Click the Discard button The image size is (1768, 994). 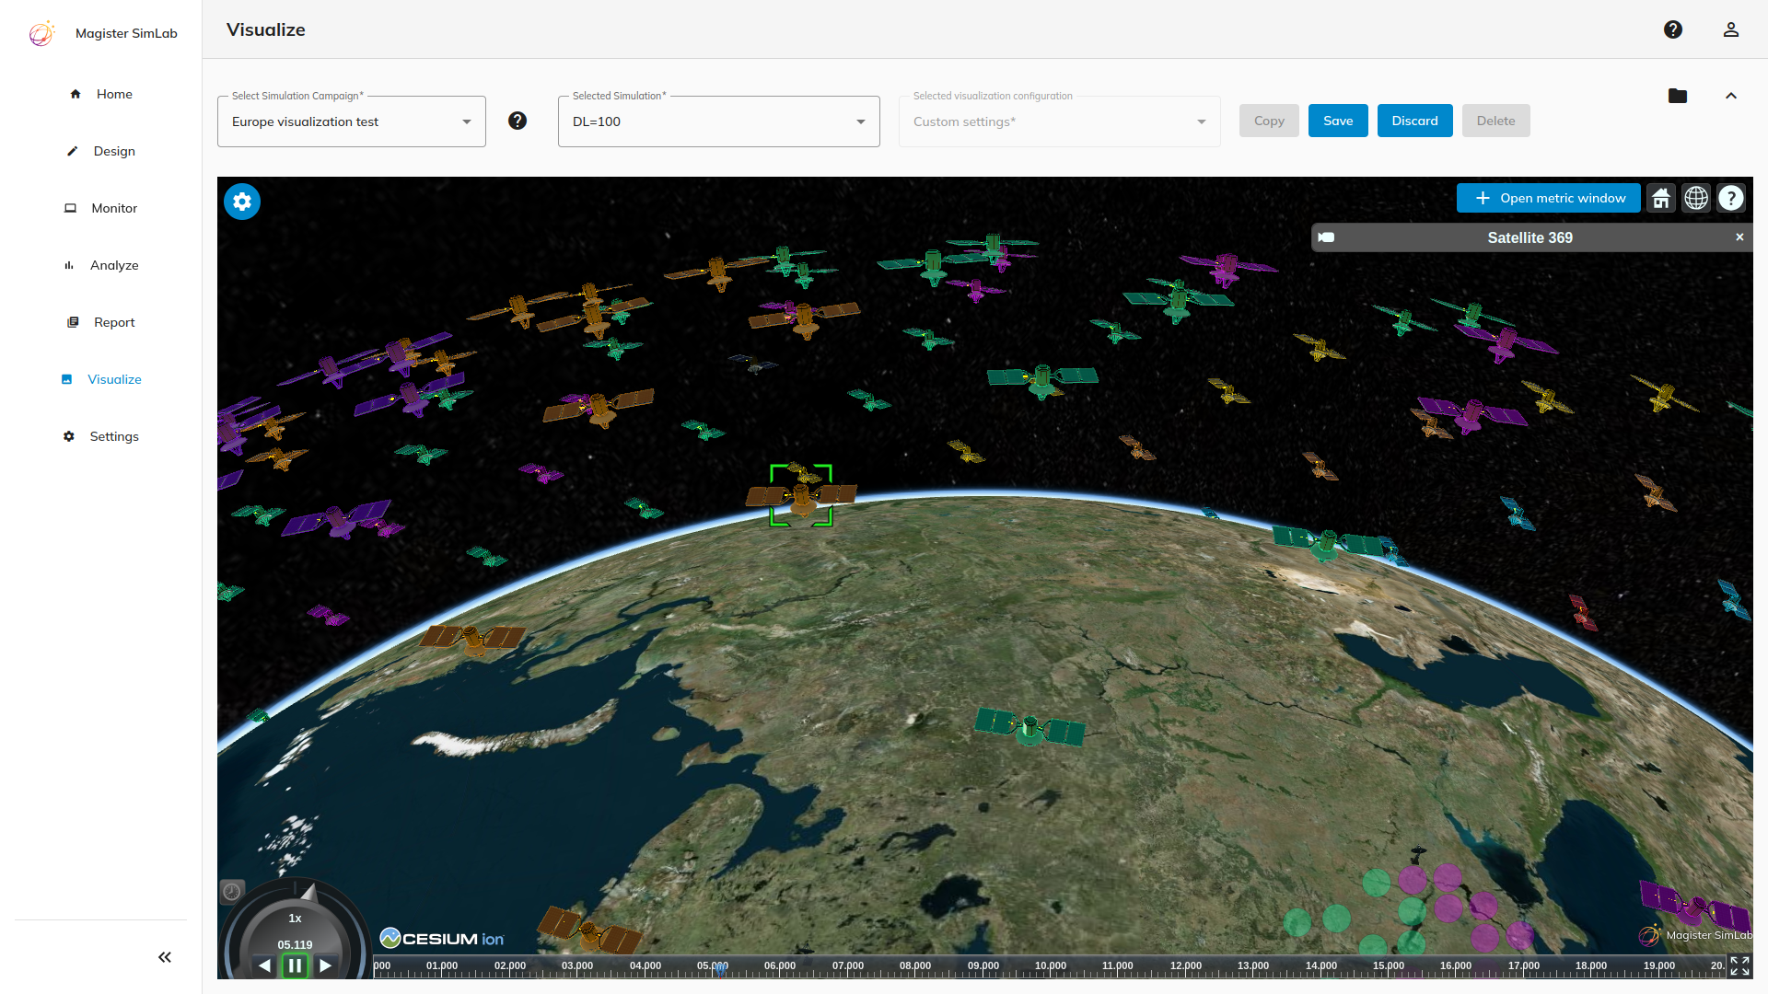[x=1414, y=121]
